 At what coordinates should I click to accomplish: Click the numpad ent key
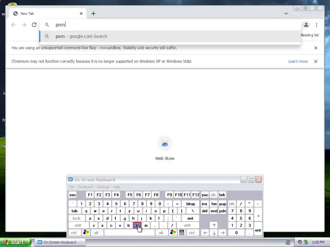(258, 229)
